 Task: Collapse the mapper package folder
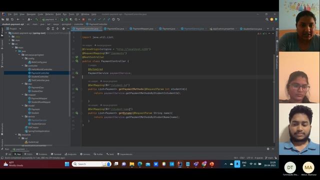point(22,94)
